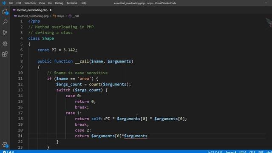The height and width of the screenshot is (153, 272).
Task: Change encoding via UTF-8 status entry
Action: click(243, 152)
